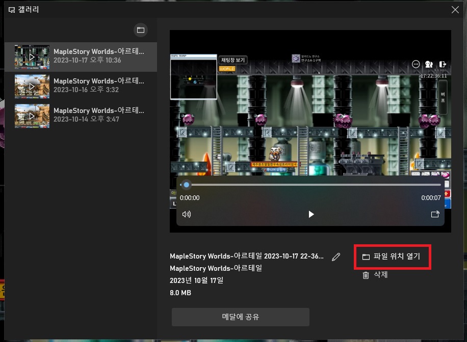
Task: Click the 메달에 공유 button
Action: [240, 317]
